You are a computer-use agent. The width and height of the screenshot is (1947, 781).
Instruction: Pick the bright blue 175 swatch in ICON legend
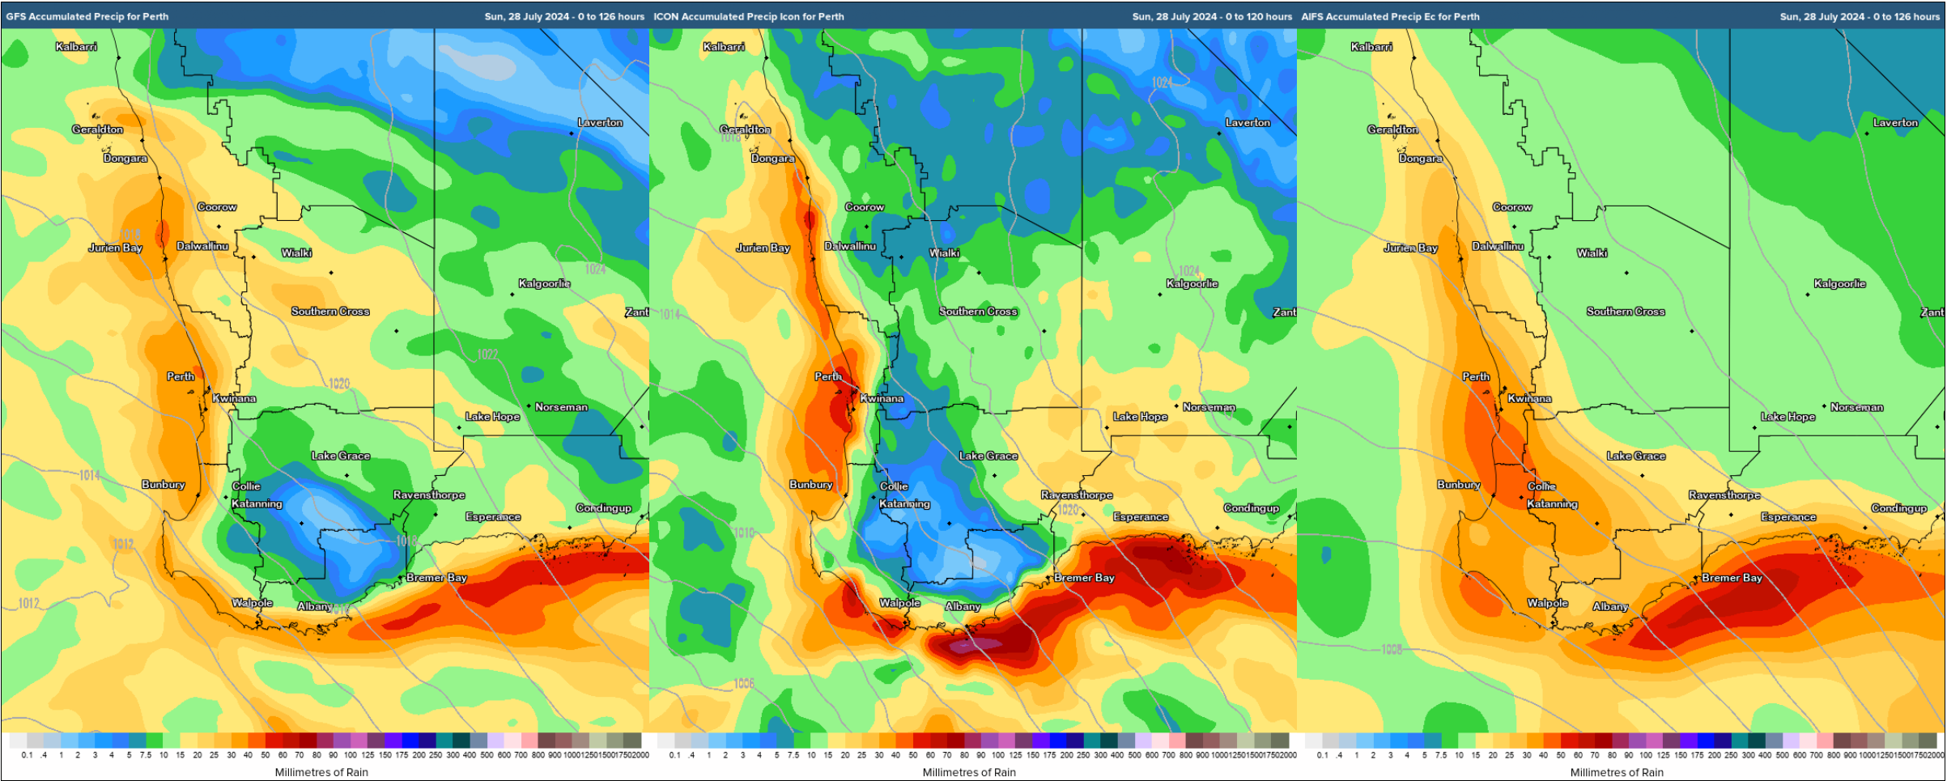tap(1058, 740)
